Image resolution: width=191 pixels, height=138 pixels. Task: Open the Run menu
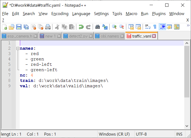coord(145,14)
